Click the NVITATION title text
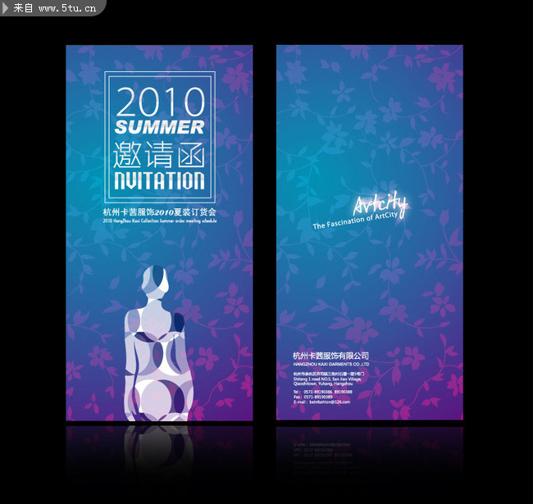The height and width of the screenshot is (504, 533). pos(159,180)
